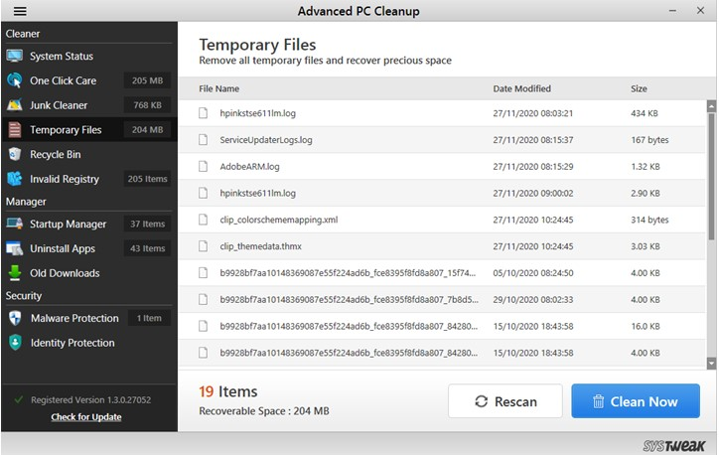Click file icon beside ServiceUpdaterLogs.log

pyautogui.click(x=204, y=140)
